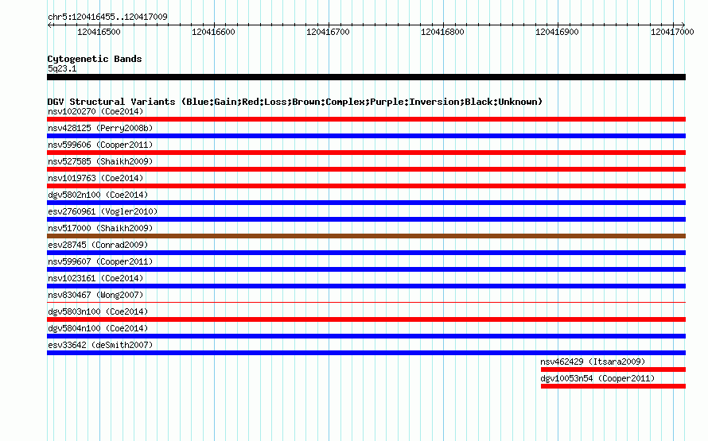708x441 pixels.
Task: Click the blue bar under esv33642
Action: point(366,353)
